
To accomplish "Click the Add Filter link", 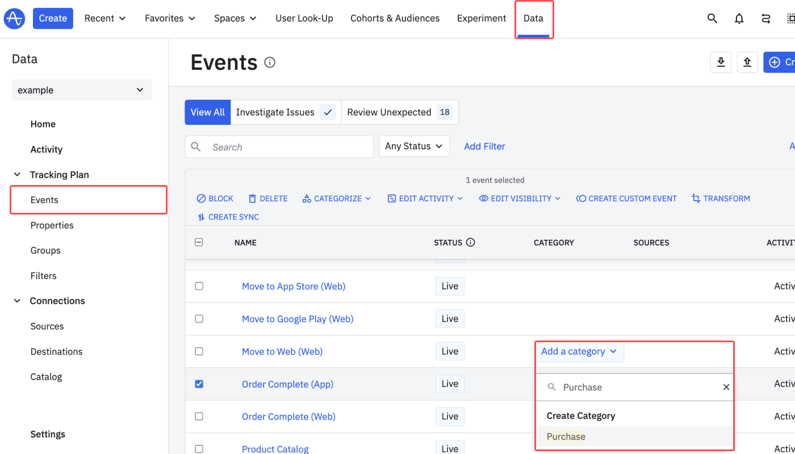I will (484, 146).
